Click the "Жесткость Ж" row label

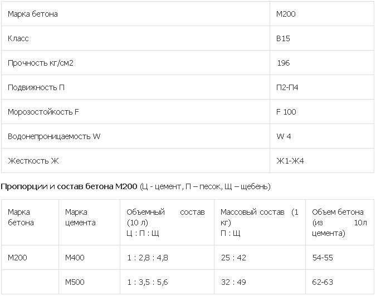[x=33, y=161]
